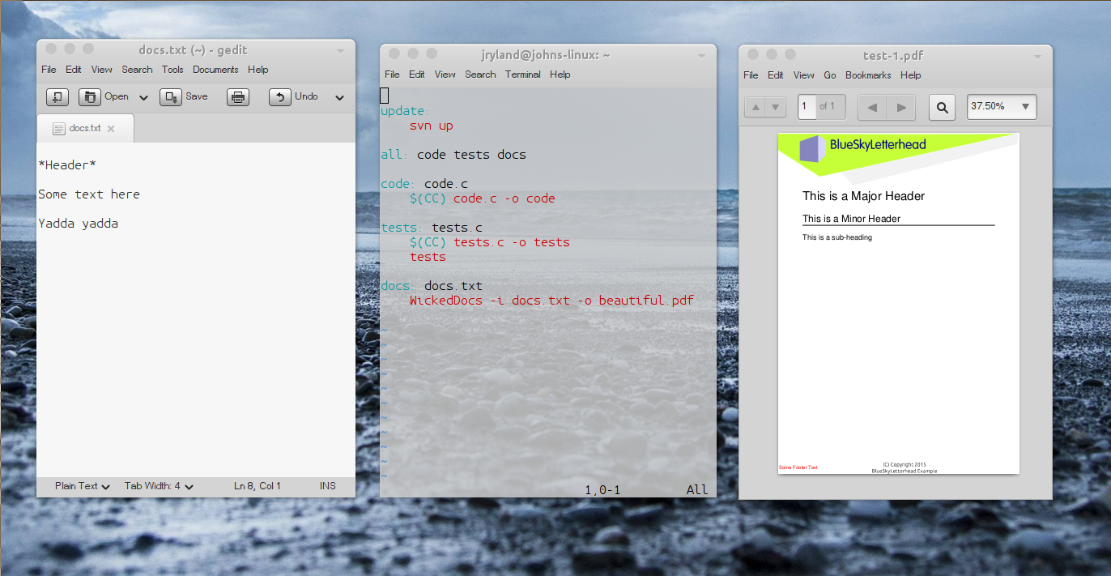Click the new document icon in gedit

tap(57, 97)
